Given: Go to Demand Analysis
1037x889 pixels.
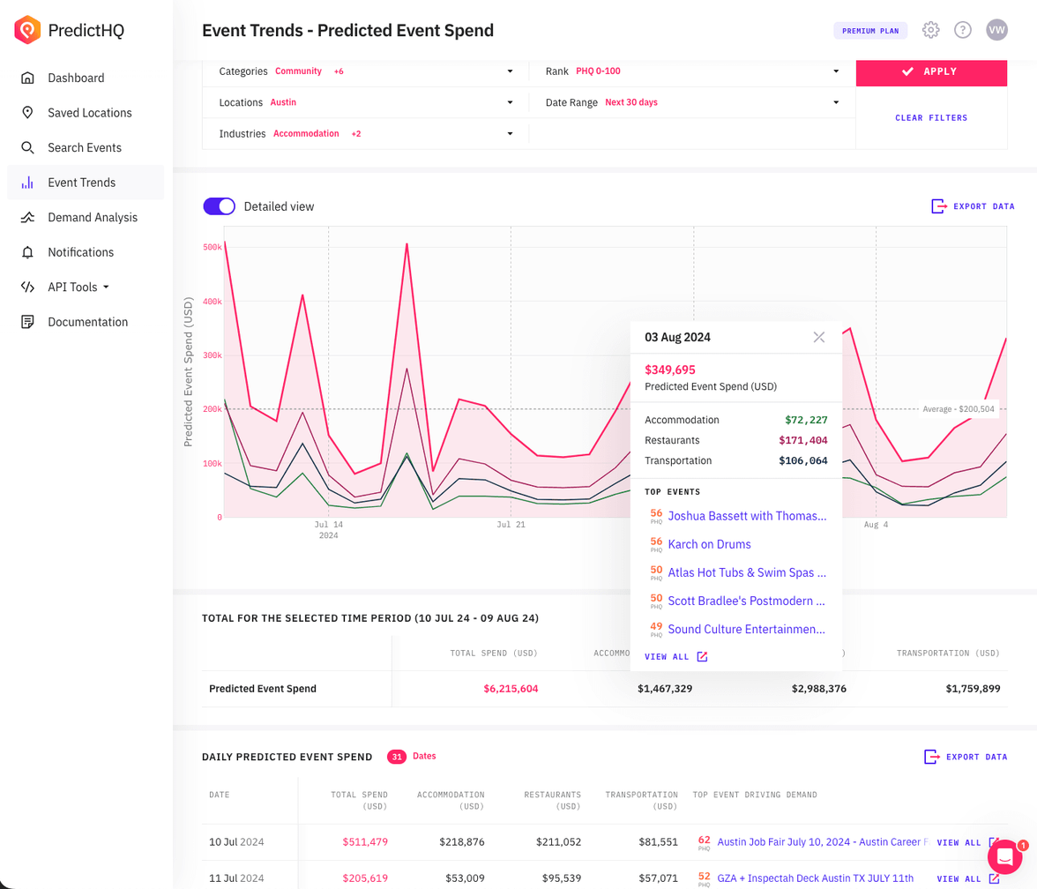Looking at the screenshot, I should pyautogui.click(x=92, y=217).
